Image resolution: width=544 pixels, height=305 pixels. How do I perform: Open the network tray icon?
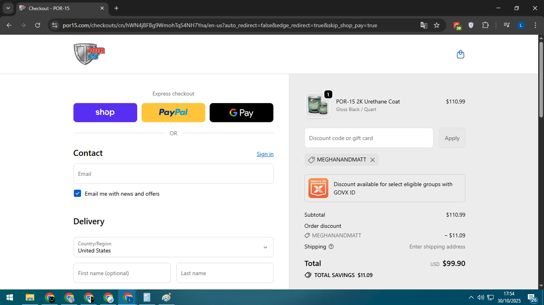point(490,297)
